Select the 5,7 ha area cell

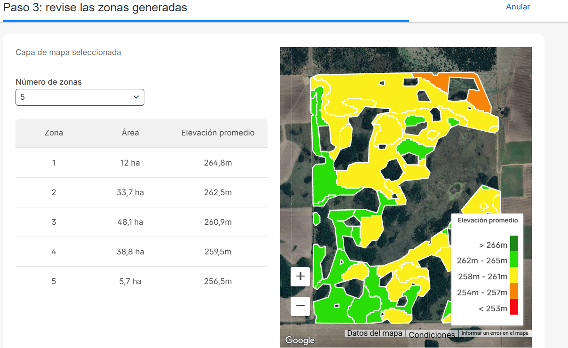pos(130,282)
